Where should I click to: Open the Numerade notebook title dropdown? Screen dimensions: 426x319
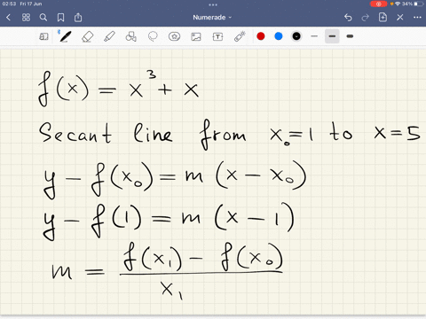212,18
